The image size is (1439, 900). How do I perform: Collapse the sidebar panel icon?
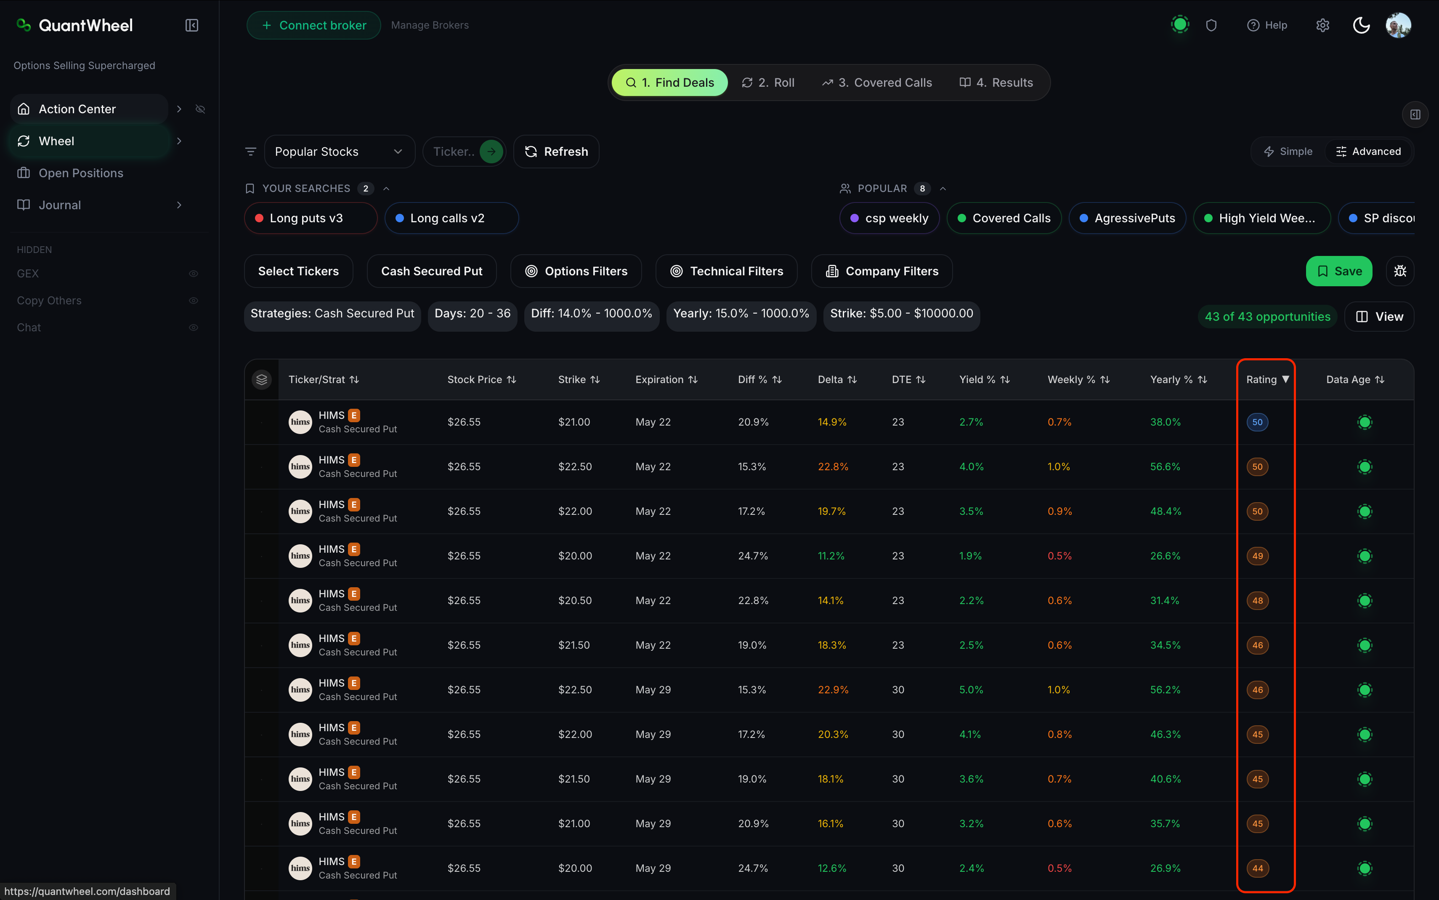(191, 25)
